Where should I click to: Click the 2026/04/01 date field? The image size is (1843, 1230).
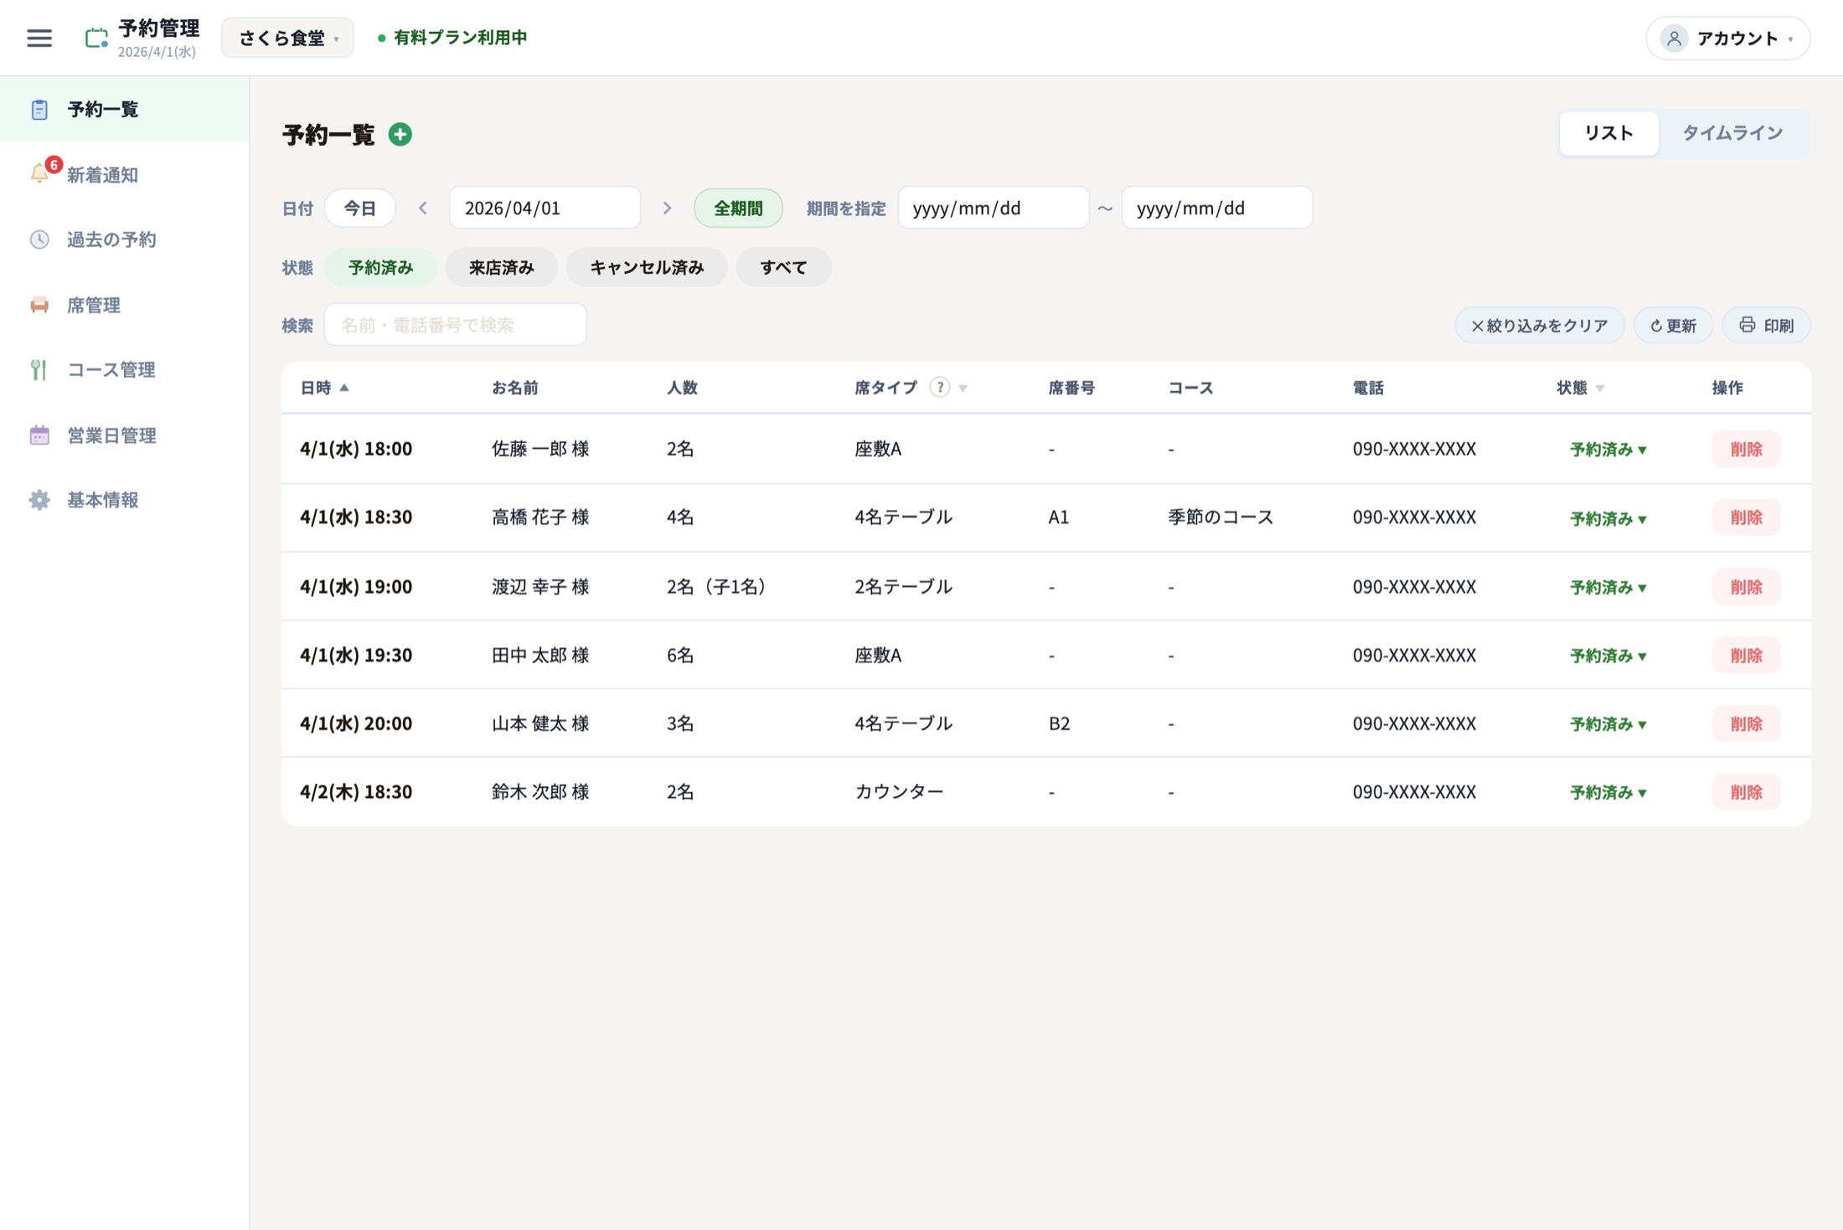coord(545,208)
